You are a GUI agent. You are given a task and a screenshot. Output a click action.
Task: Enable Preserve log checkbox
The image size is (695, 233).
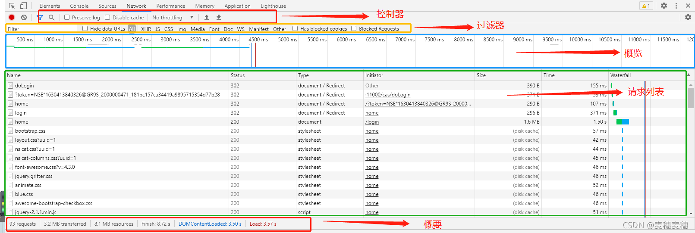[x=67, y=17]
